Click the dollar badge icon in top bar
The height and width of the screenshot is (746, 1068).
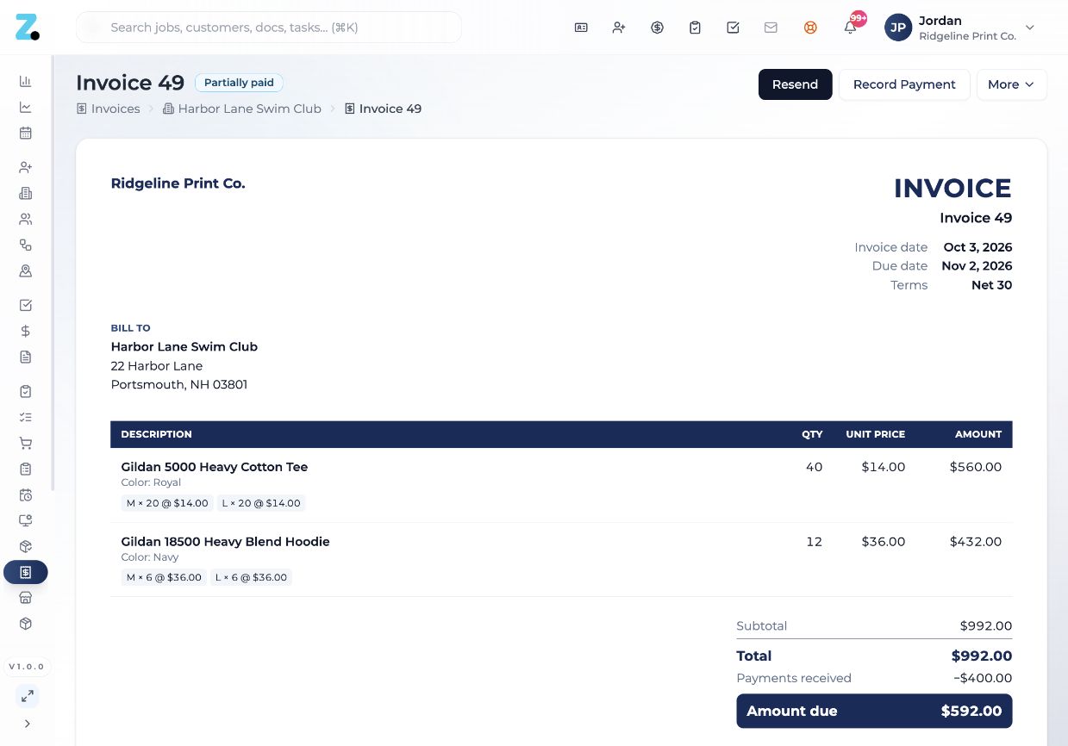coord(657,28)
